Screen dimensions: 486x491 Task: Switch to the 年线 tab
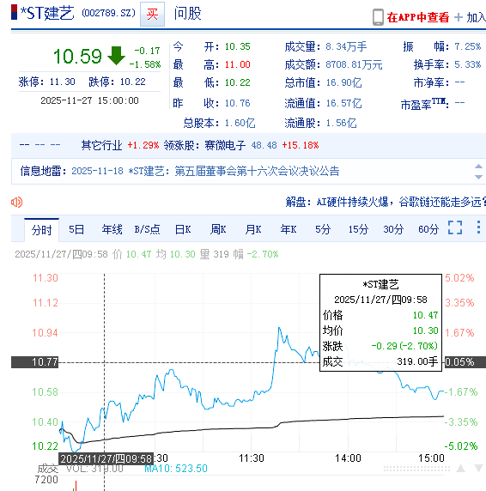(112, 229)
